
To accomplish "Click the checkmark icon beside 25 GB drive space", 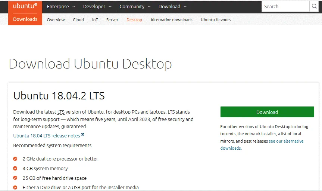I will (15, 178).
